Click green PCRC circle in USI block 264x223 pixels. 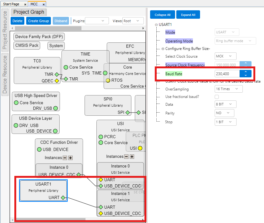(x=101, y=137)
